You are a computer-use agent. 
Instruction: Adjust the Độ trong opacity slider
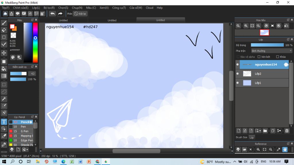click(x=267, y=45)
